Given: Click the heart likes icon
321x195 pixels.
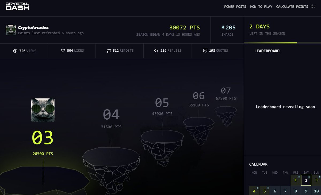Looking at the screenshot, I should (x=63, y=51).
